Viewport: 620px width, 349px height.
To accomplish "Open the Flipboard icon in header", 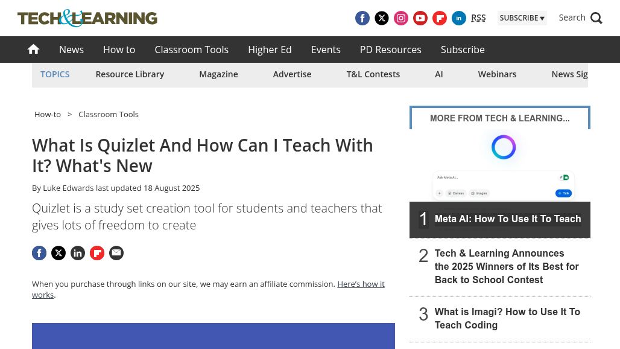I will click(x=440, y=18).
